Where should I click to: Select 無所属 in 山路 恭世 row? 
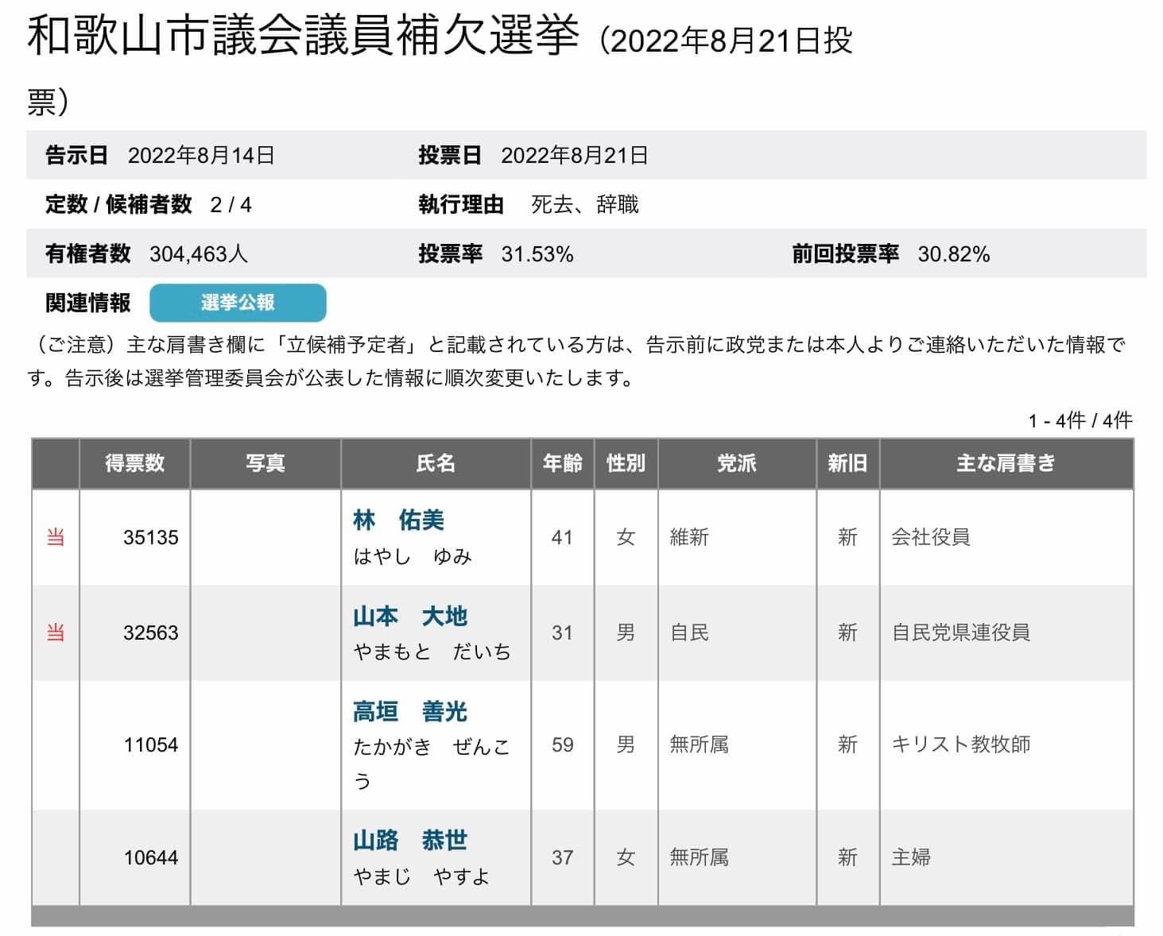tap(699, 858)
